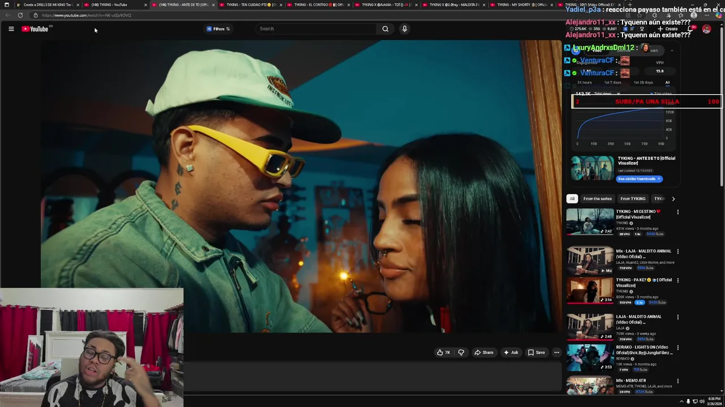Image resolution: width=725 pixels, height=407 pixels.
Task: Open options menu for RDRAKO LIGHTS ON
Action: [677, 348]
